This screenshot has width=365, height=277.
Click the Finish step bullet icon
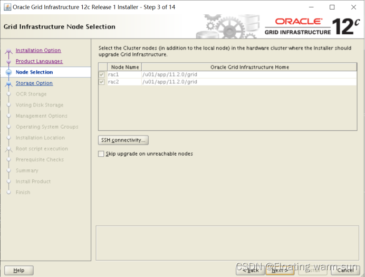[x=9, y=193]
